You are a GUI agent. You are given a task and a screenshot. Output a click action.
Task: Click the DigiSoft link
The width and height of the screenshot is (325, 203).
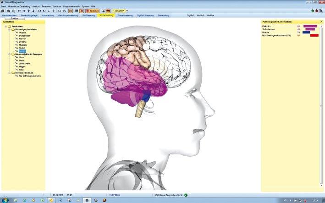click(x=191, y=15)
